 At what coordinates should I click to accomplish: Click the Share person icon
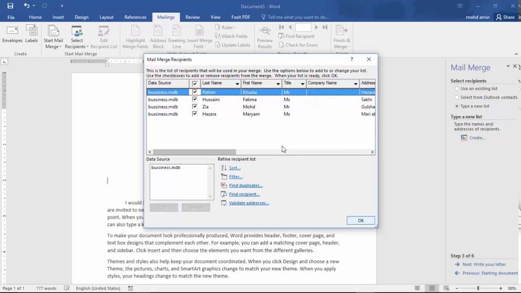coord(499,17)
